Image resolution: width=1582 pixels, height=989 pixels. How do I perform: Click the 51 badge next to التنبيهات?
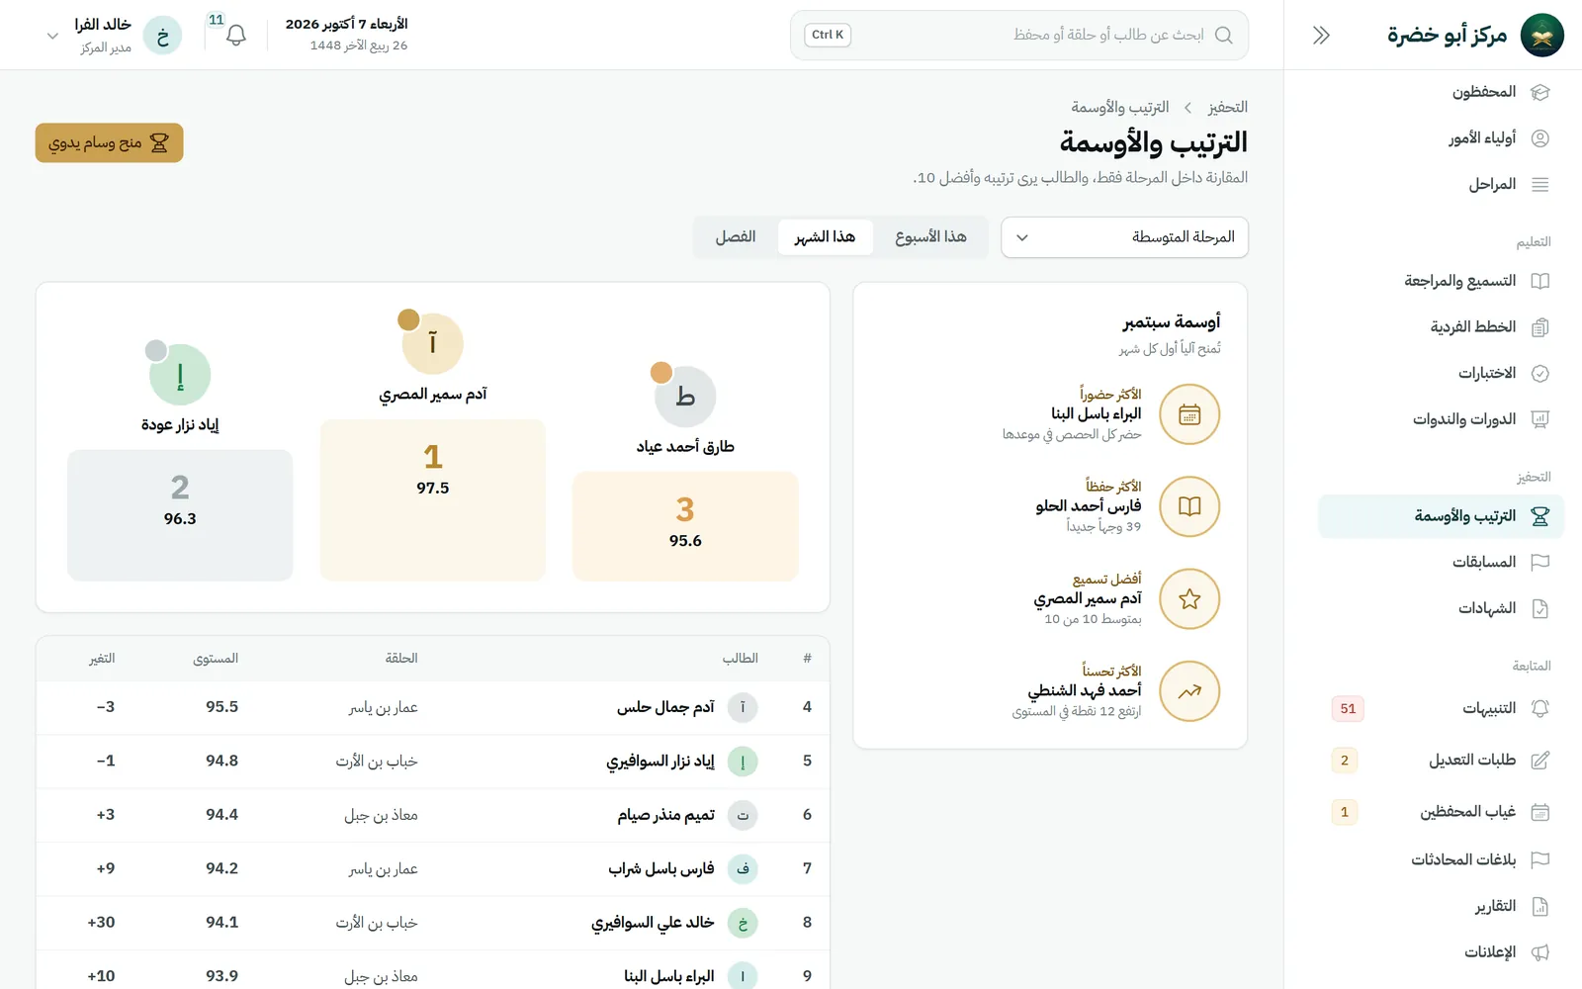point(1348,708)
